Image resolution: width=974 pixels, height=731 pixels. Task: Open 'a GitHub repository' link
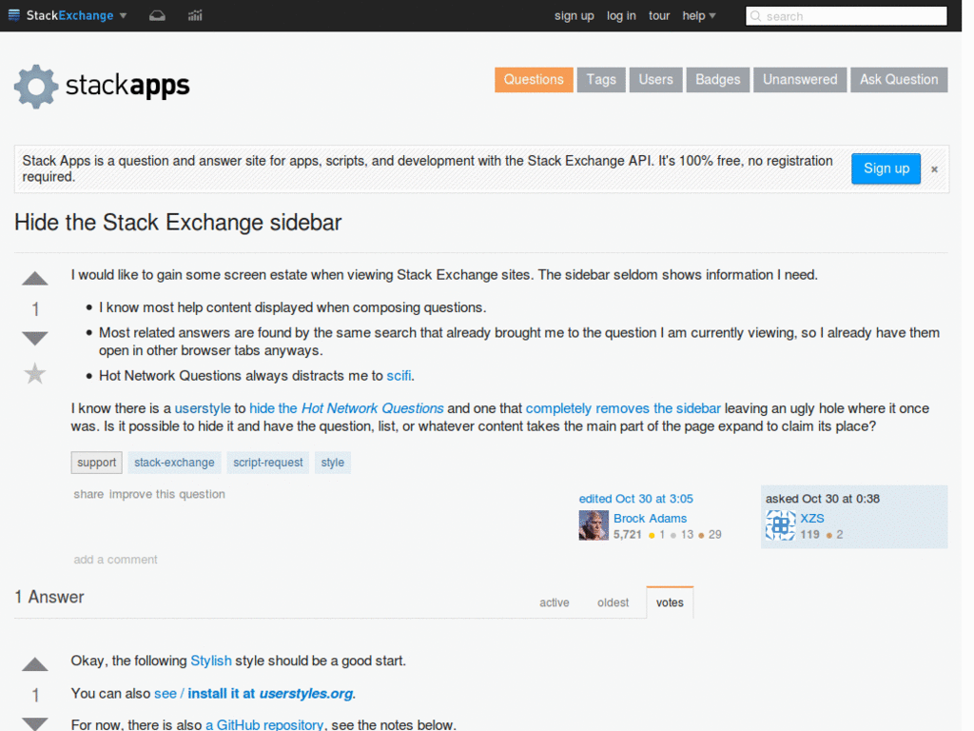264,724
